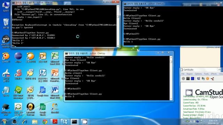Click the Pause button in CamStudio toolbar

tap(188, 78)
